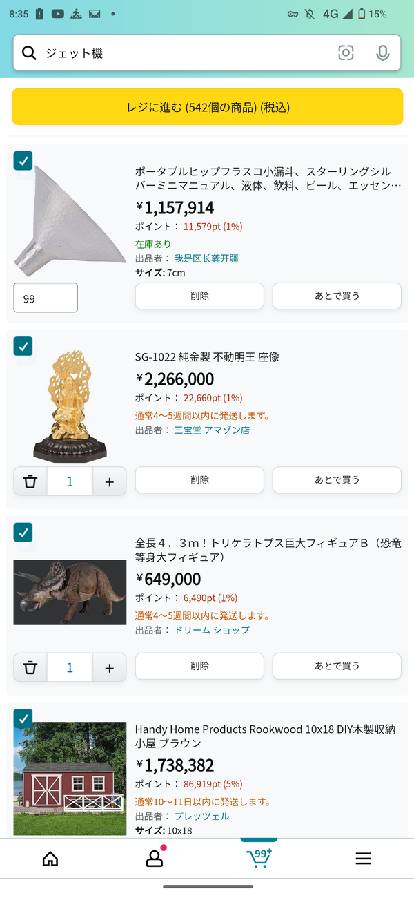This screenshot has width=414, height=898.
Task: Click 削除 for the hip flask funnel
Action: tap(199, 296)
